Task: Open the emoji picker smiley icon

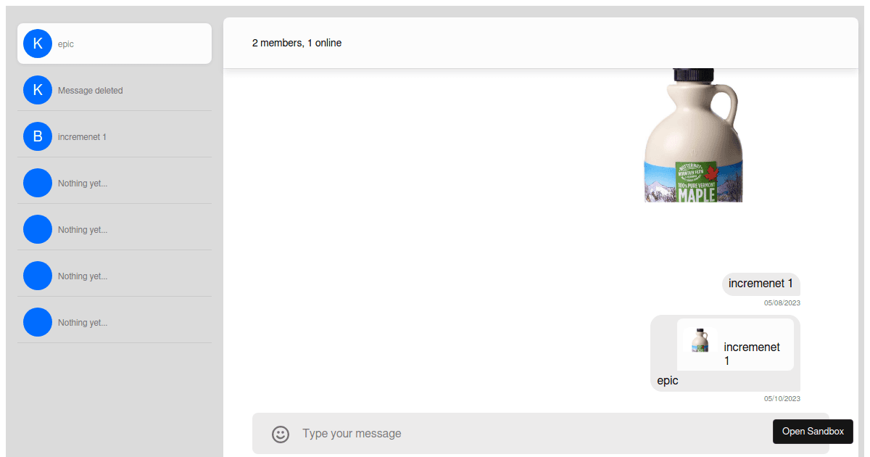Action: click(x=281, y=434)
